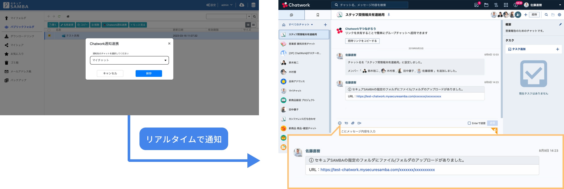Toggle the select-all checkbox in file header

click(x=49, y=30)
